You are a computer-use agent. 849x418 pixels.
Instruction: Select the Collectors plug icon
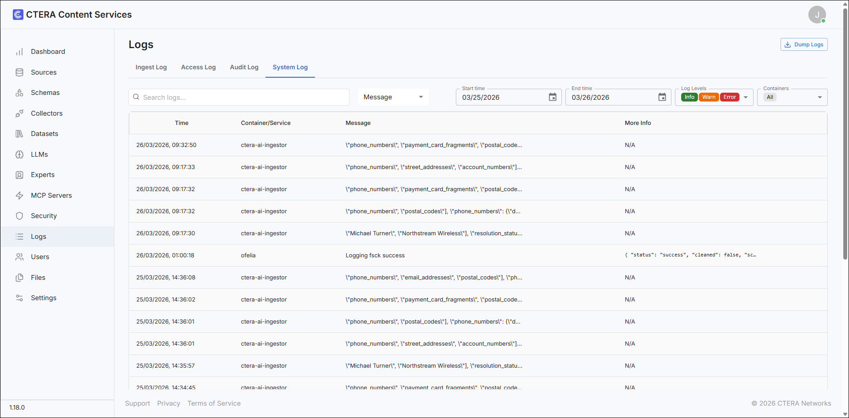pyautogui.click(x=19, y=113)
